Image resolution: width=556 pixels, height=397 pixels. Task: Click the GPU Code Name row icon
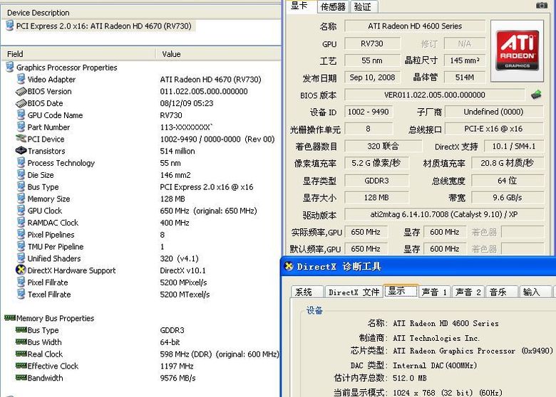(21, 115)
